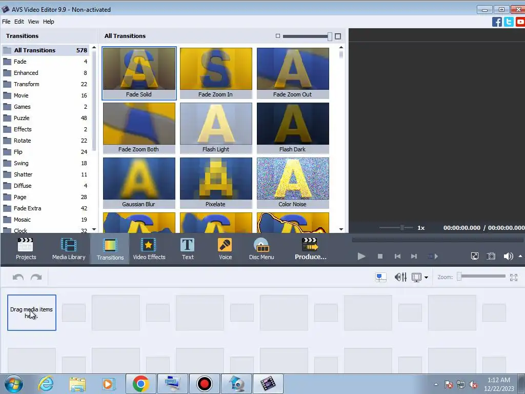
Task: Switch to the Transitions section
Action: [110, 249]
